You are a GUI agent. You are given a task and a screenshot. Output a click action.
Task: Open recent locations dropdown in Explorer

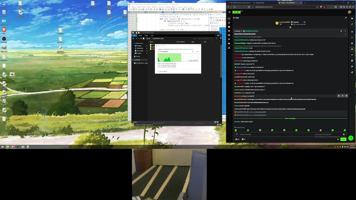coord(139,39)
